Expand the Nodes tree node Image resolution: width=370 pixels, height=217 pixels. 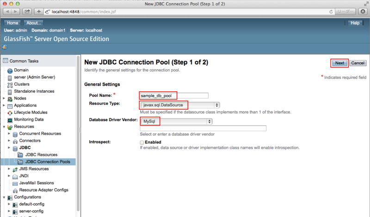point(4,98)
